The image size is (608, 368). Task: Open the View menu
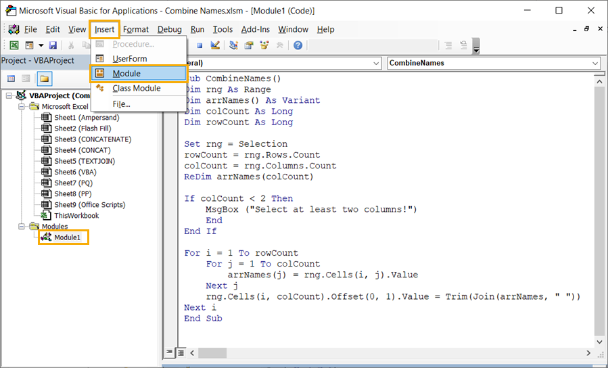[77, 30]
